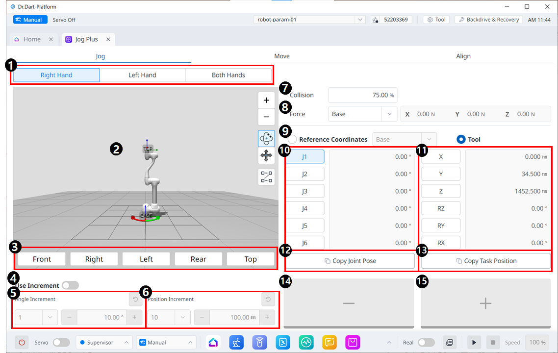
Task: Switch to the Align tab
Action: [463, 56]
